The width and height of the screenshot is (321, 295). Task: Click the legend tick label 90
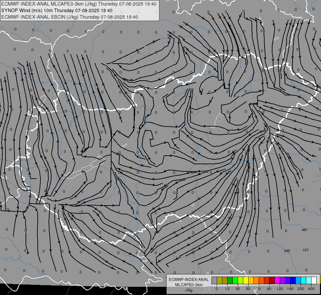[x=269, y=289]
